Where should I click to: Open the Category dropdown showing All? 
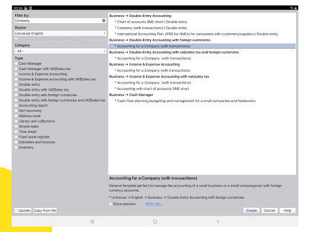61,51
